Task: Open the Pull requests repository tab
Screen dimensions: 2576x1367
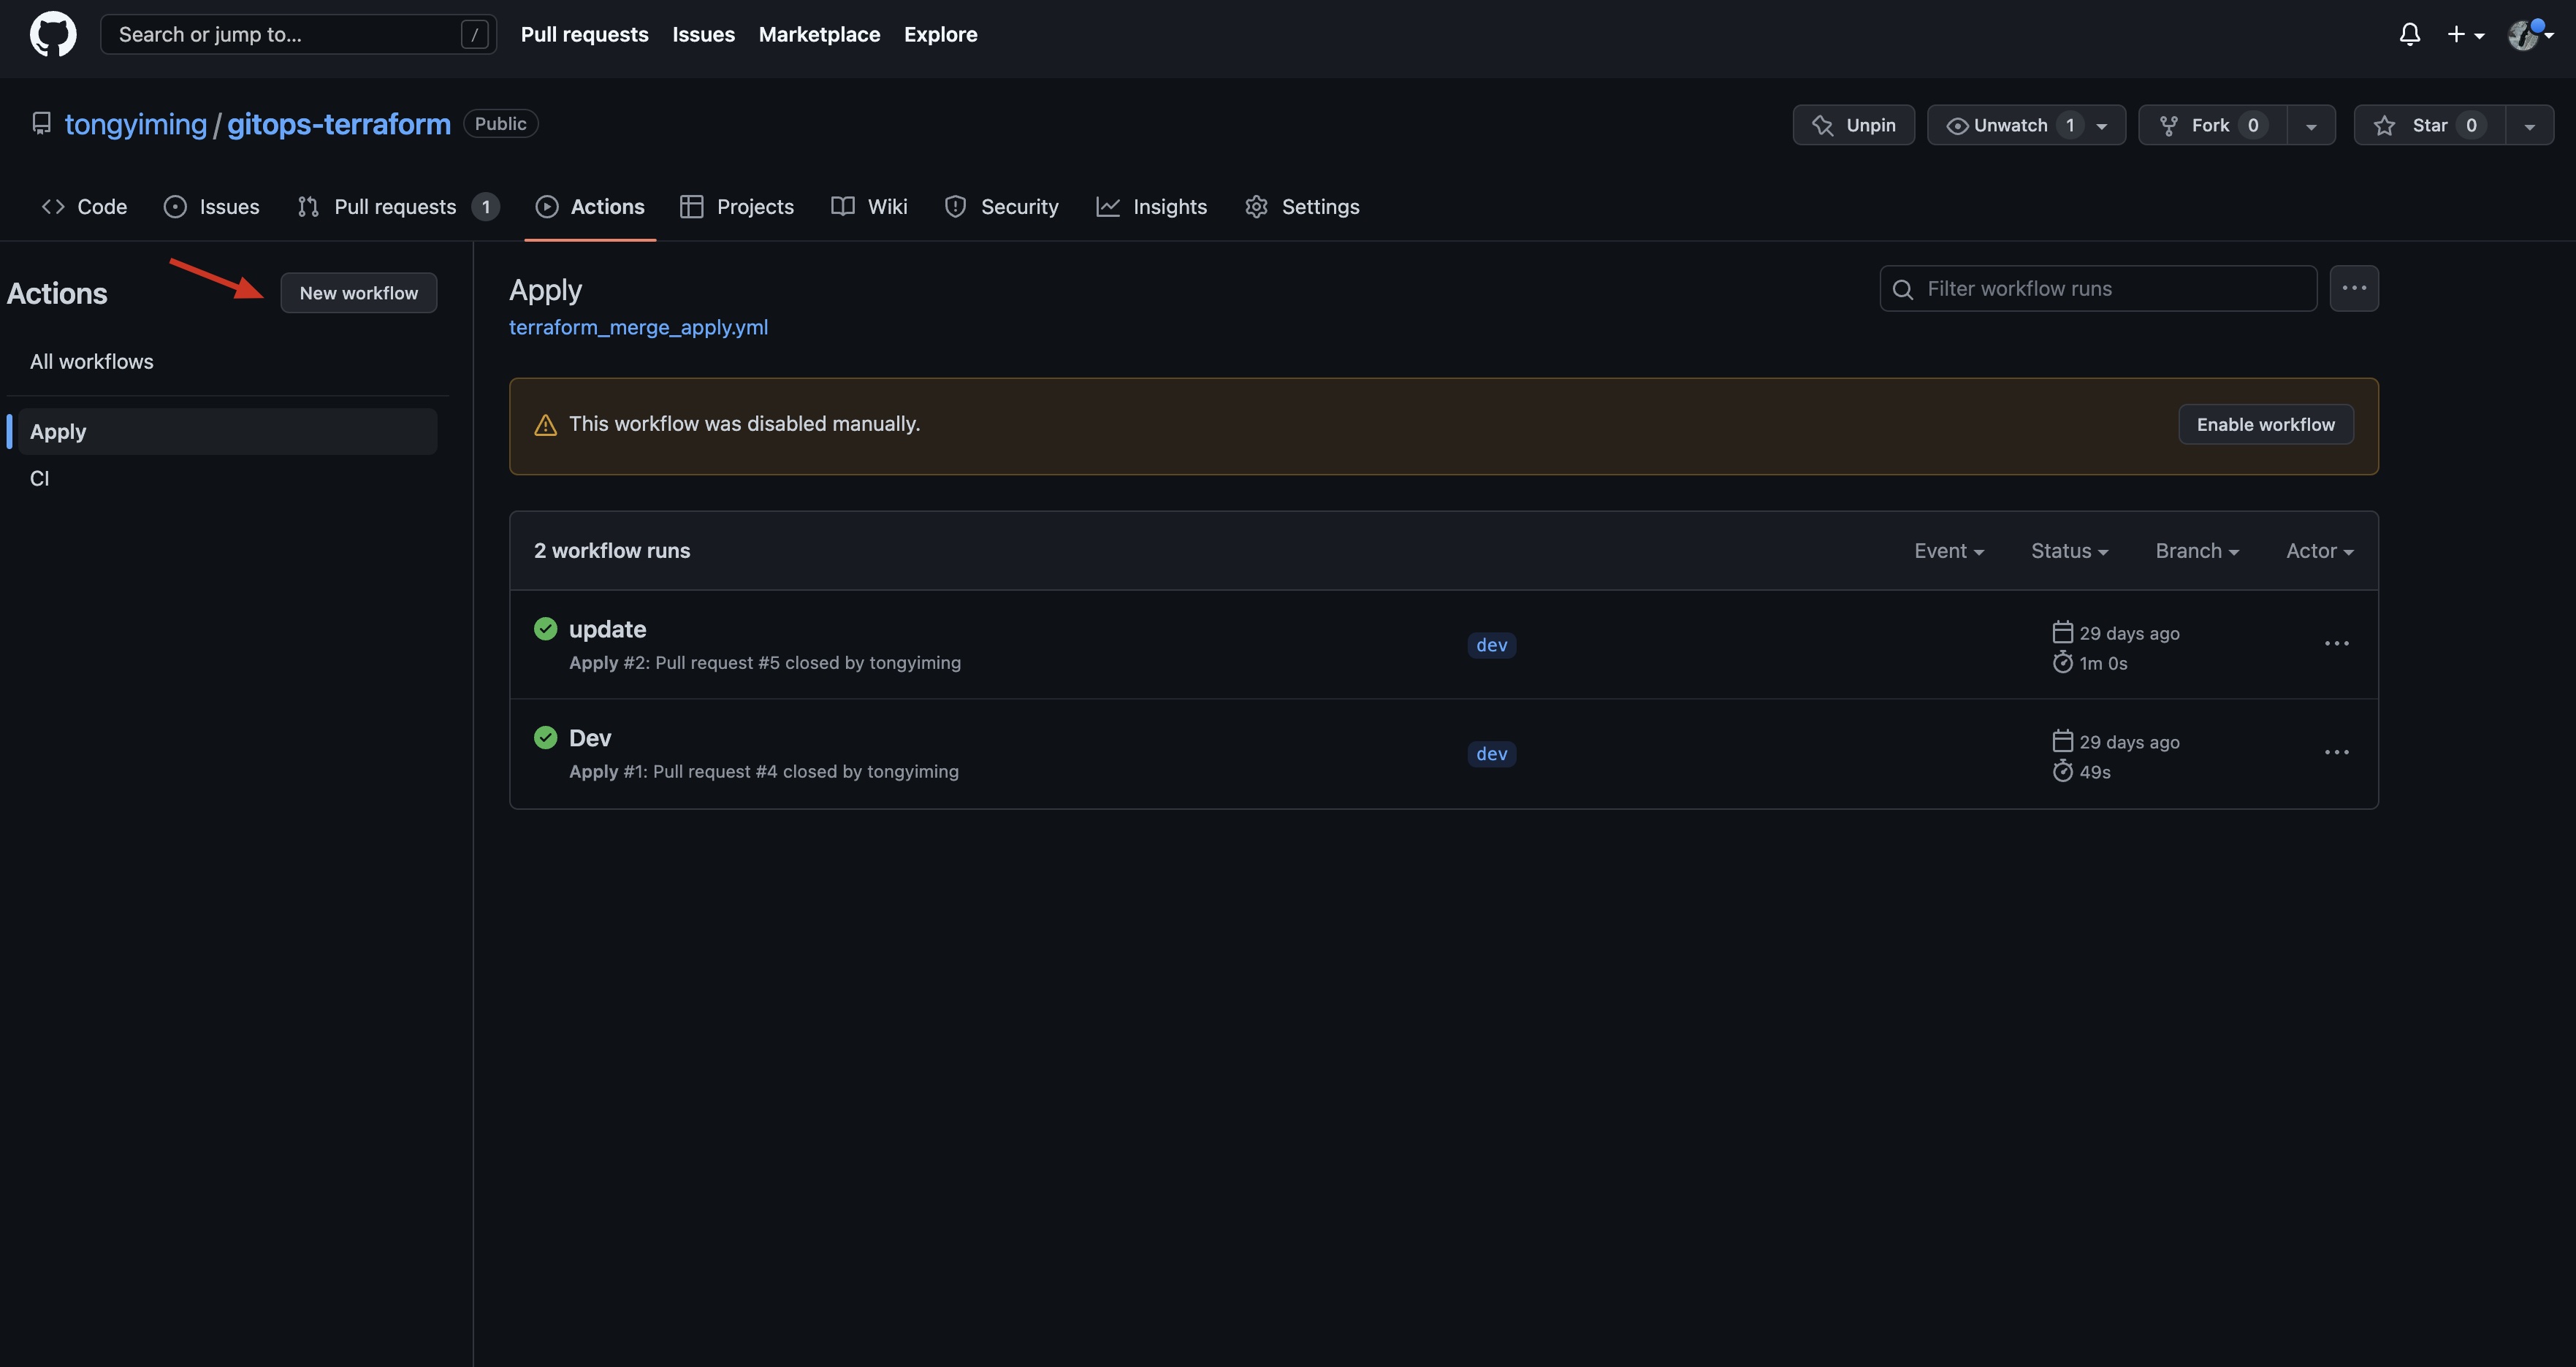Action: [396, 207]
